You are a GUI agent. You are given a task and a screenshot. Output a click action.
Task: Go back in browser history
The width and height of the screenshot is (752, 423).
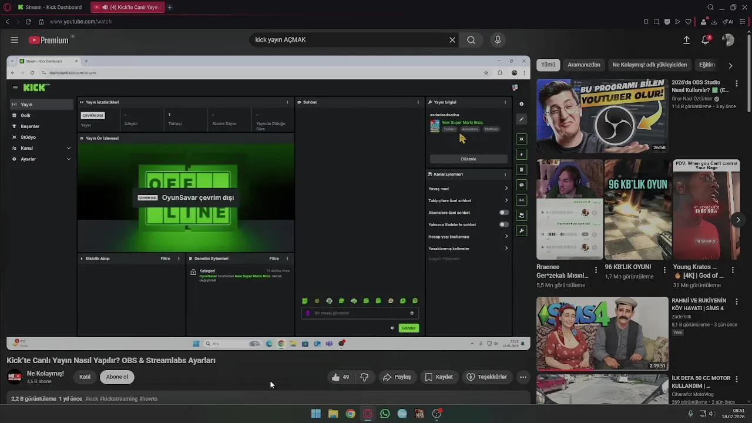(x=7, y=22)
